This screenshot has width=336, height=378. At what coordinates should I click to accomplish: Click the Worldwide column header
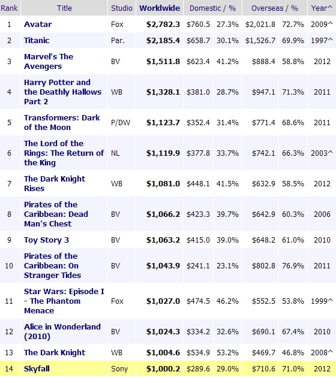pos(160,8)
